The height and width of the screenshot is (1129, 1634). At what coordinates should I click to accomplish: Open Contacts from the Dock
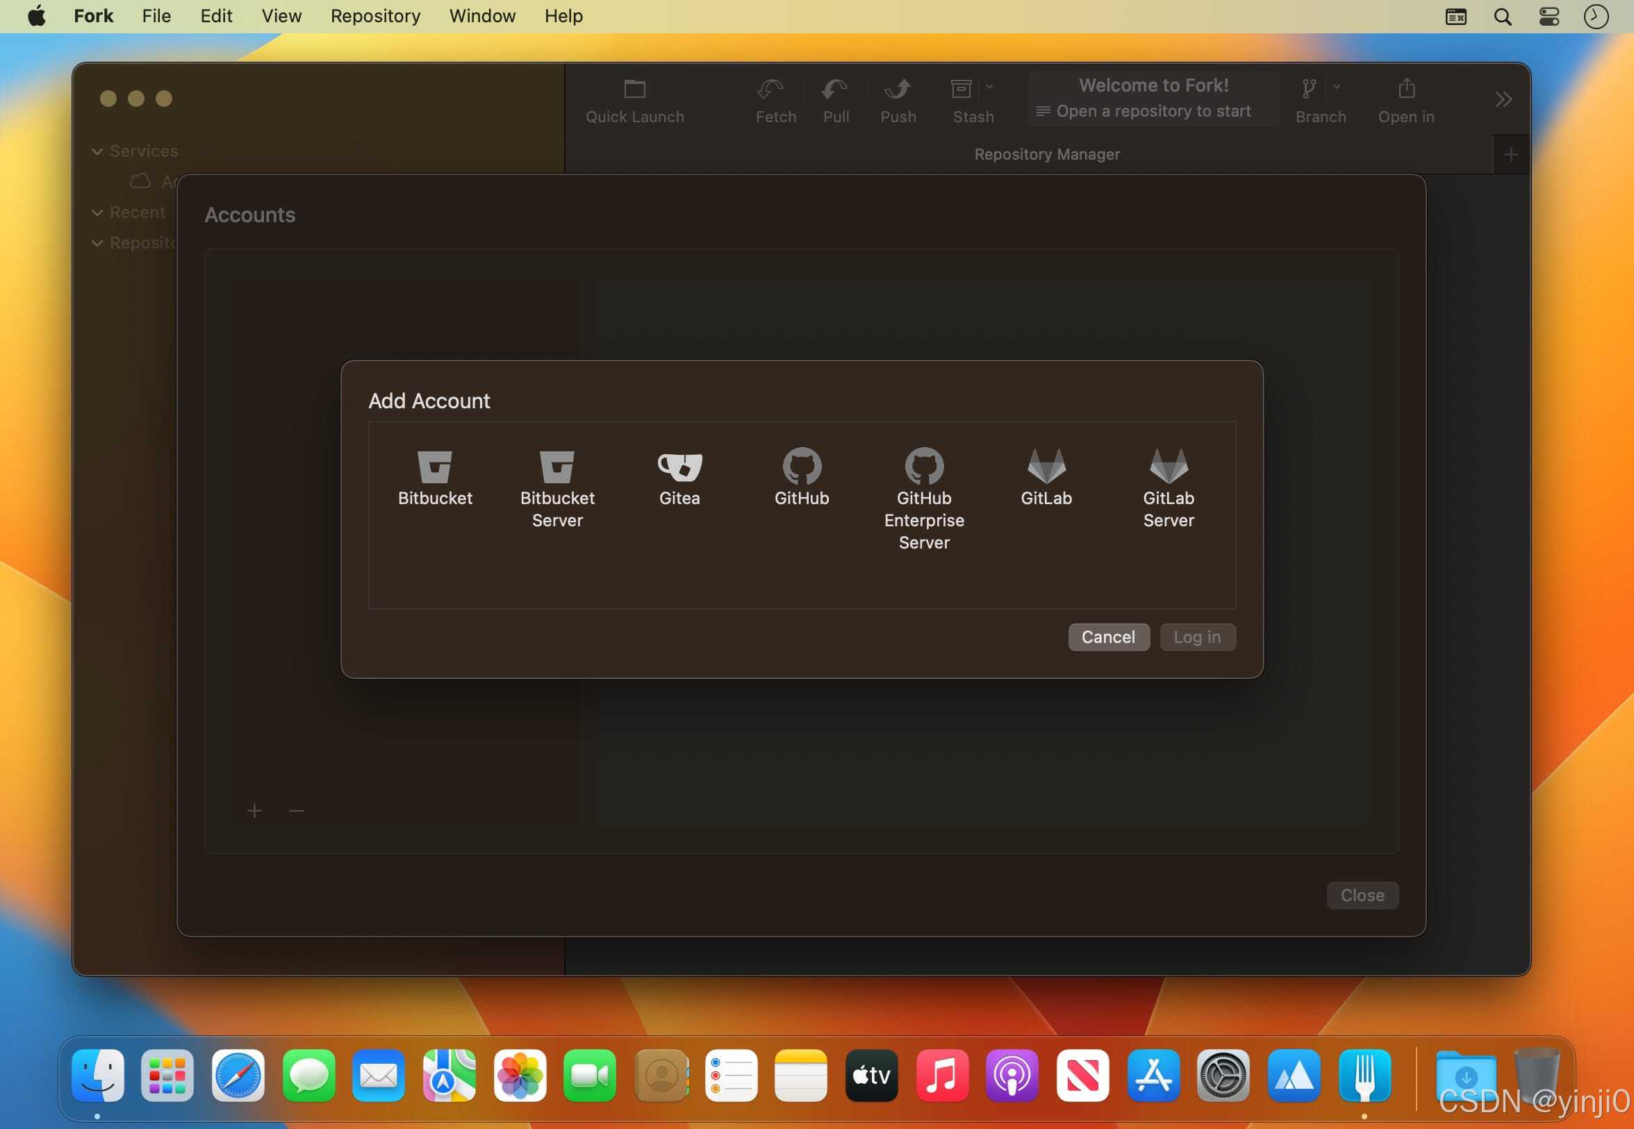[x=661, y=1076]
